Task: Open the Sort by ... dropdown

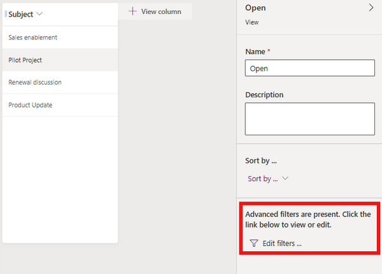Action: (x=267, y=179)
